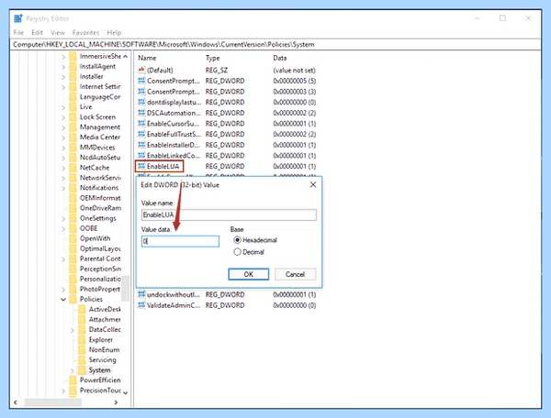Viewport: 551px width, 418px height.
Task: Expand the InstallAgent tree node
Action: pos(63,67)
